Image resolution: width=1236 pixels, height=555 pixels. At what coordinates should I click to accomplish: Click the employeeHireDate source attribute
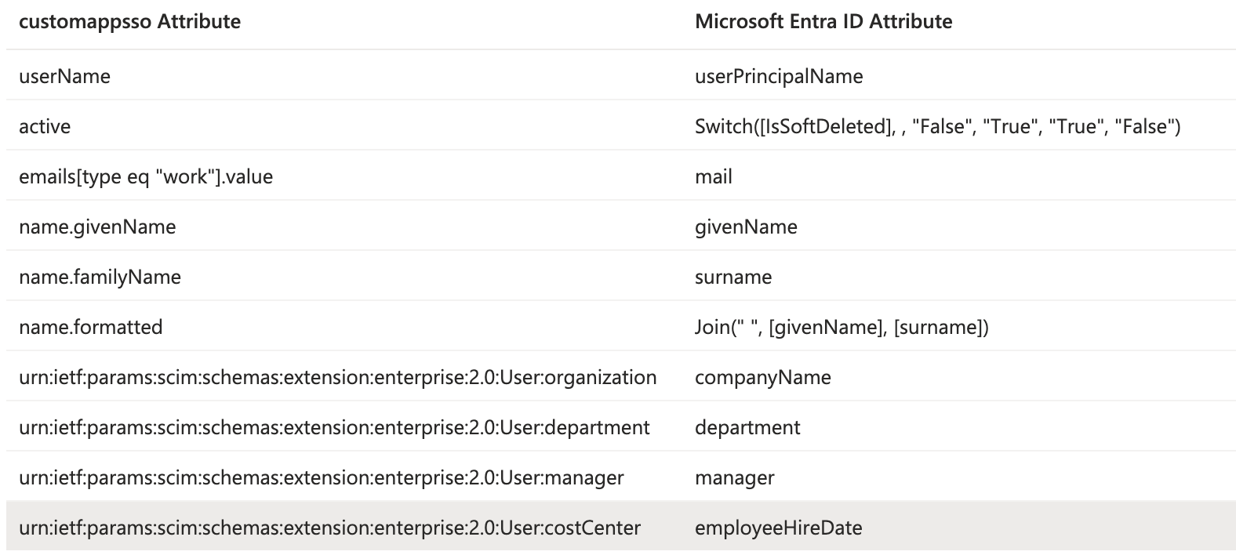pos(778,528)
